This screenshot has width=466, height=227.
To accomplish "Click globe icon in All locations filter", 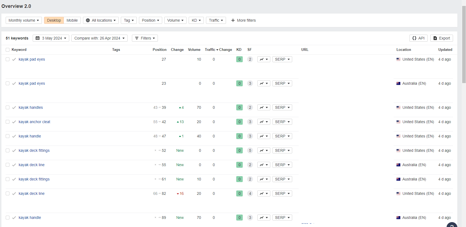I will click(88, 20).
